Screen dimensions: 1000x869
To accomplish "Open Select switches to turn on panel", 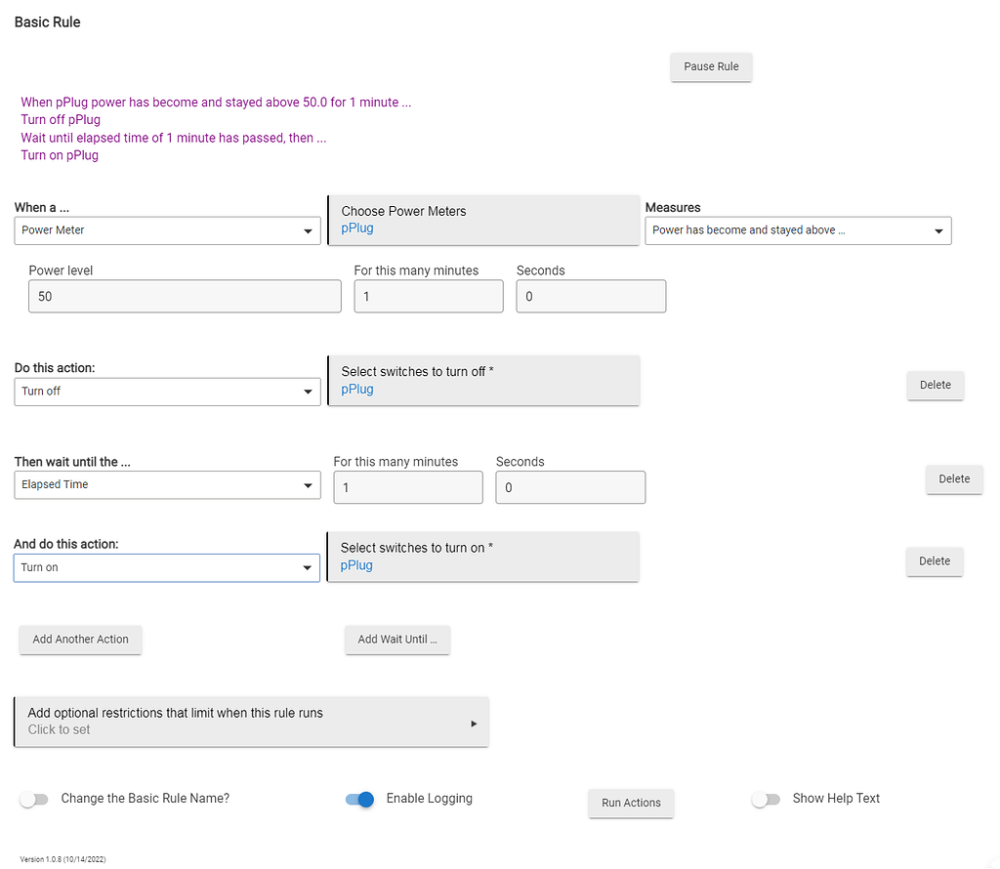I will pos(482,557).
